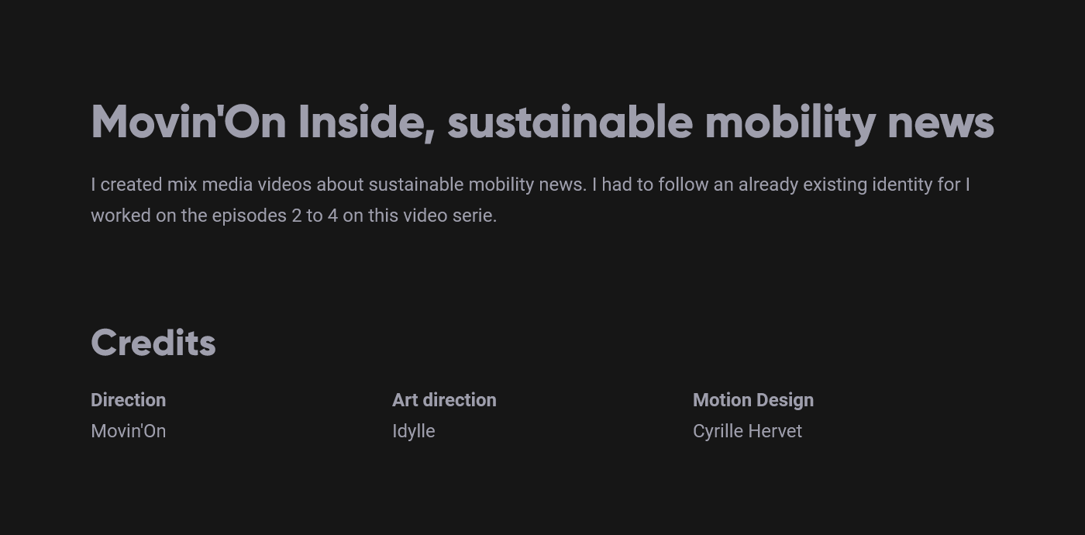Click "sustainable mobility news" in the description paragraph
The width and height of the screenshot is (1085, 535).
477,185
